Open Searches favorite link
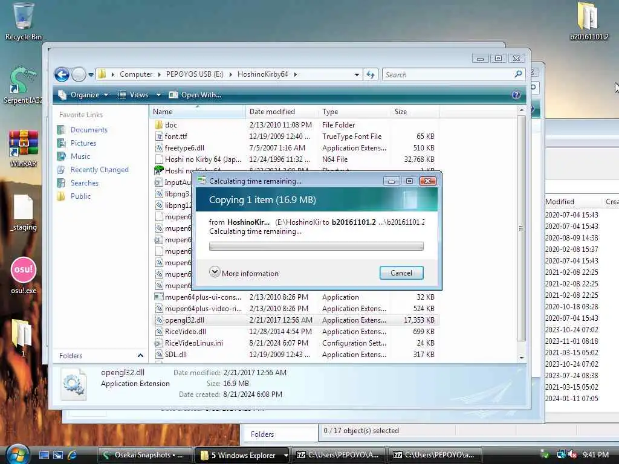Viewport: 619px width, 464px height. [85, 182]
